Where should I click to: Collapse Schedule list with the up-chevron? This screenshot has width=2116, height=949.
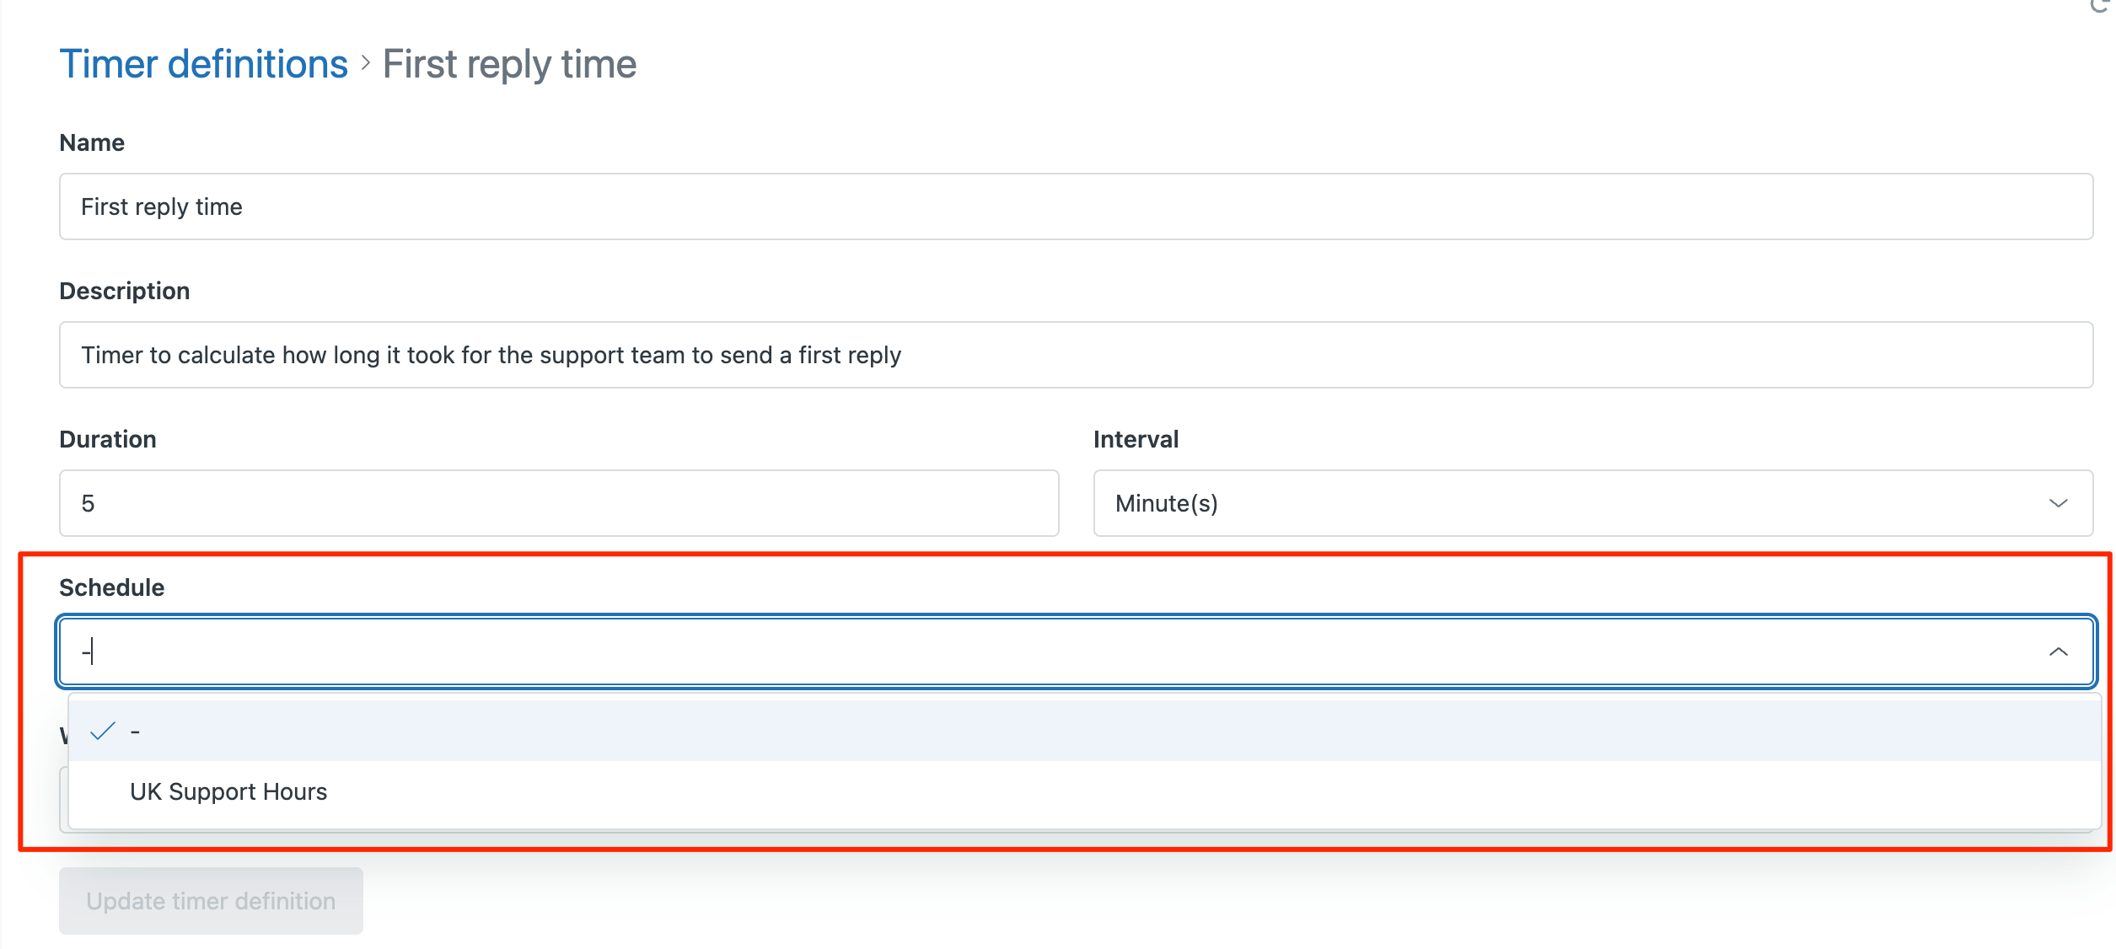click(x=2058, y=651)
